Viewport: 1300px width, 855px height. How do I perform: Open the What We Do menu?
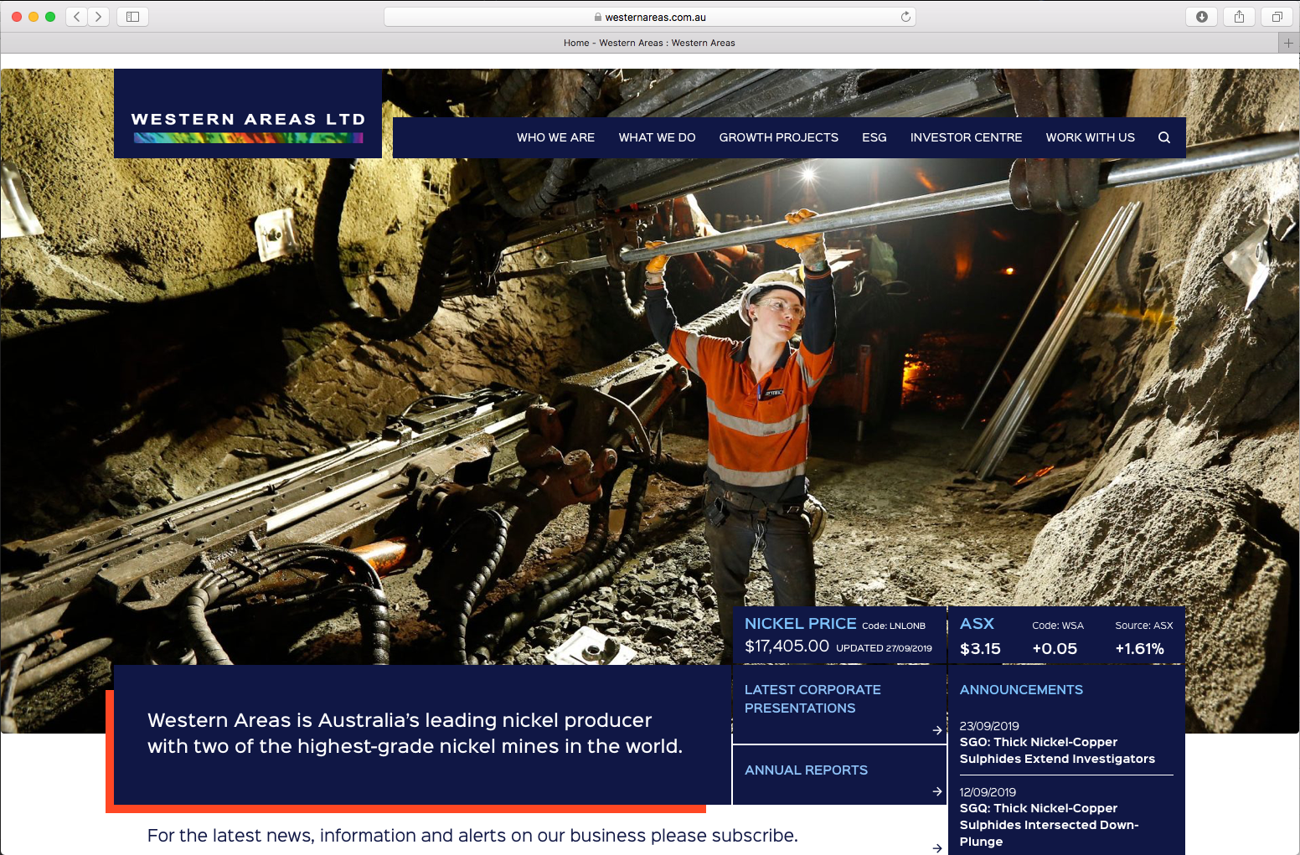click(657, 137)
